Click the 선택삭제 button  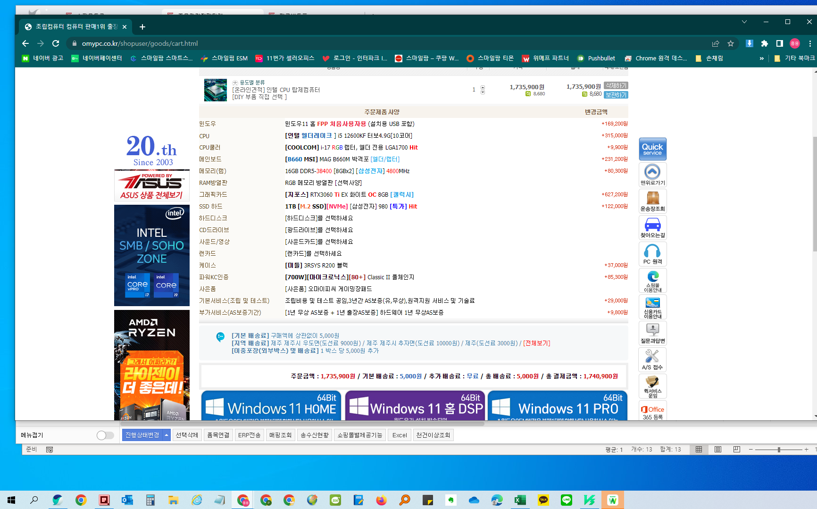pyautogui.click(x=187, y=435)
